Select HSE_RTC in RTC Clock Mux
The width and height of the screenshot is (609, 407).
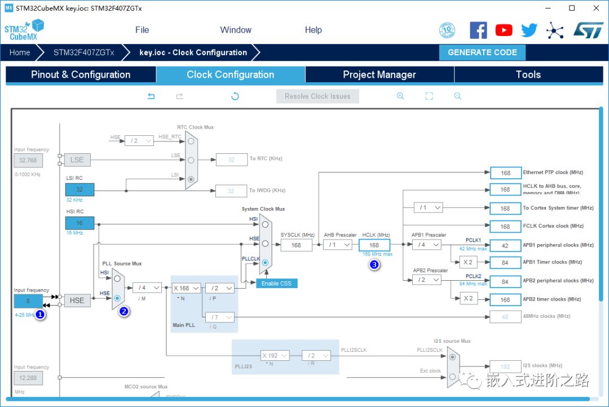(x=191, y=141)
